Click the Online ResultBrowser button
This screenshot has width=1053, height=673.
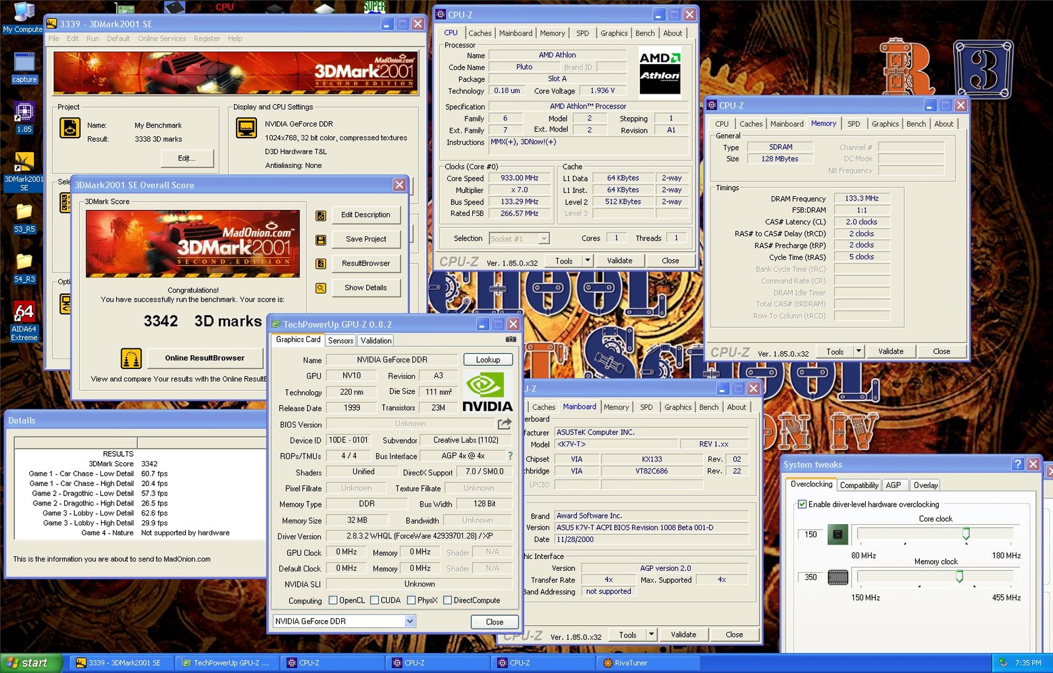pyautogui.click(x=205, y=358)
